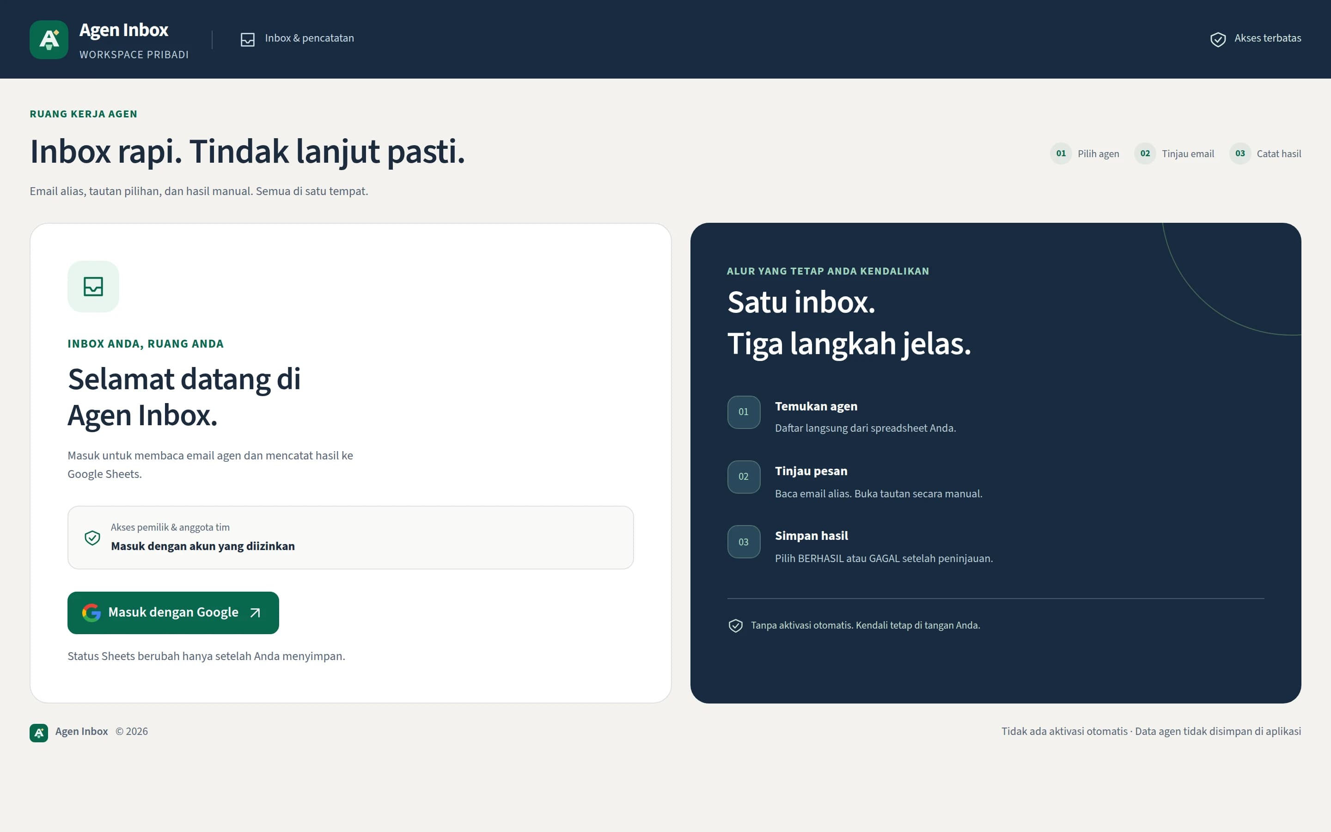Sign in with Masuk dengan Google button

173,612
